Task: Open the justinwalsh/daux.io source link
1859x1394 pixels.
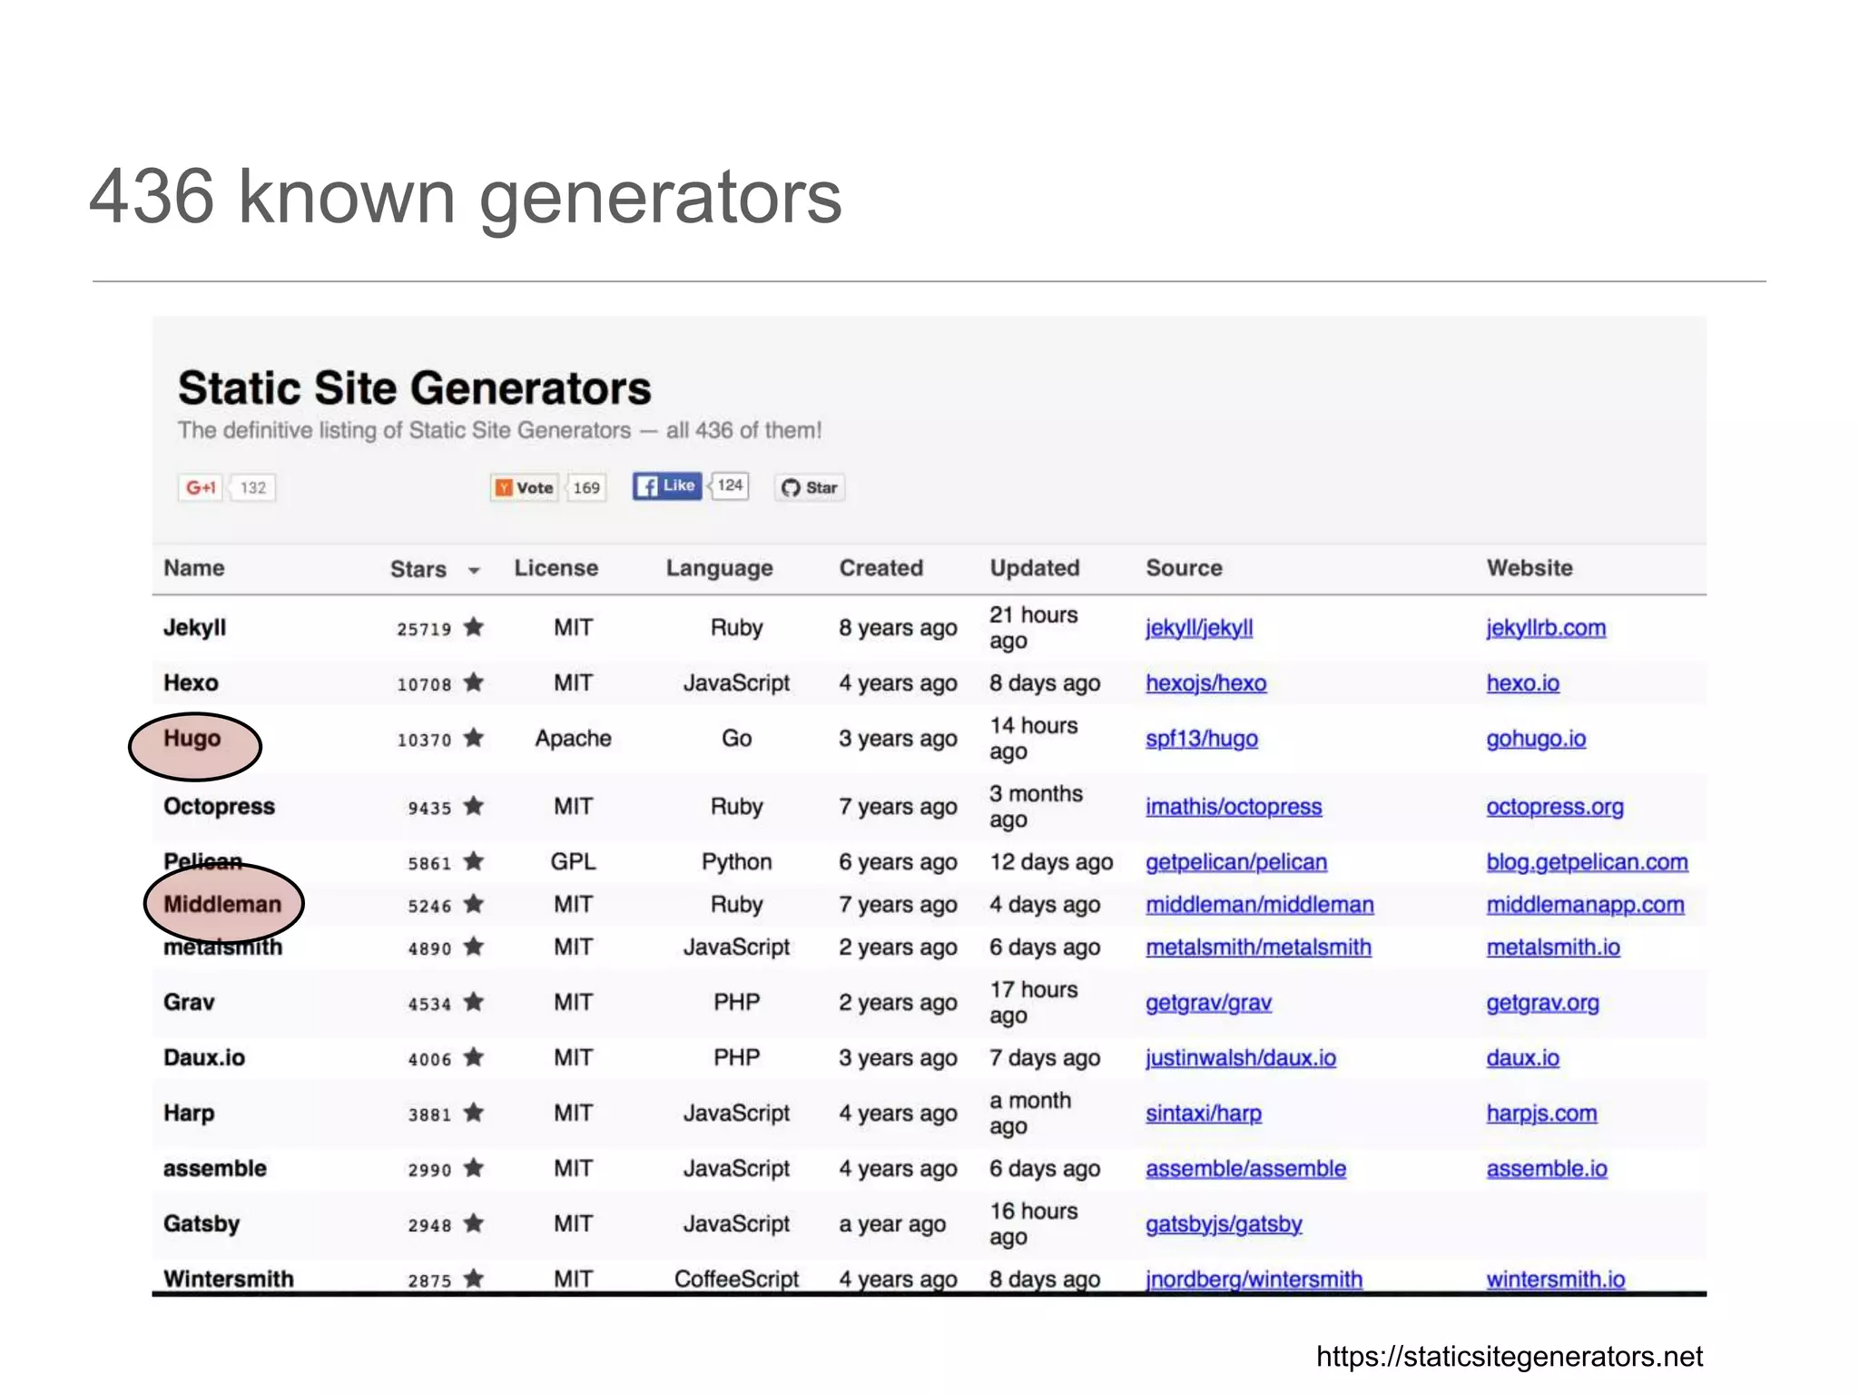Action: click(x=1241, y=1058)
